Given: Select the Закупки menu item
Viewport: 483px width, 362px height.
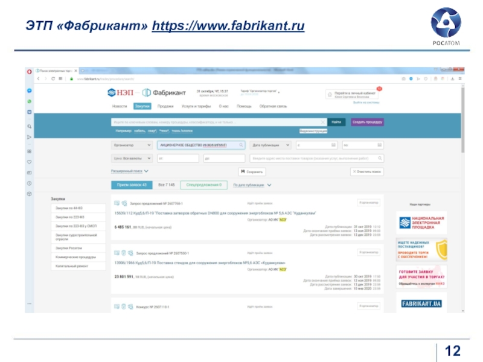Looking at the screenshot, I should click(142, 106).
